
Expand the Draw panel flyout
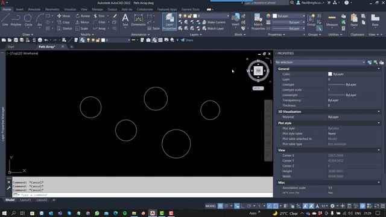point(28,35)
